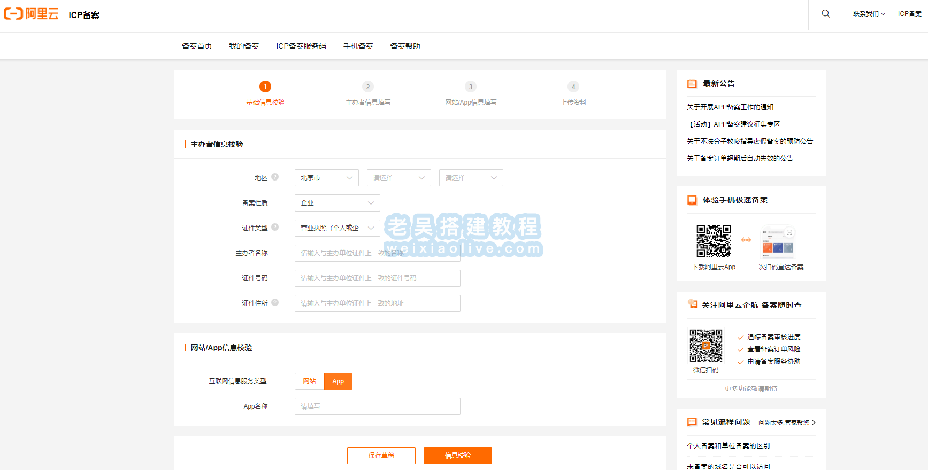This screenshot has width=928, height=470.
Task: Focus the App名称 input field
Action: 378,406
